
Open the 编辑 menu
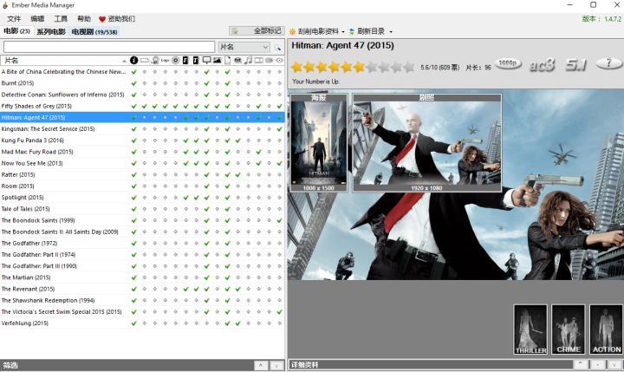click(x=37, y=19)
